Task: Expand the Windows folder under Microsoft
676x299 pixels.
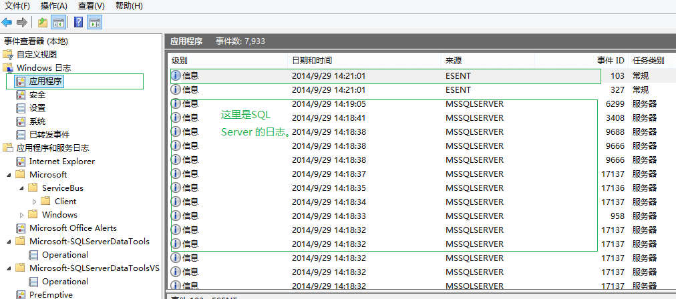Action: (21, 215)
